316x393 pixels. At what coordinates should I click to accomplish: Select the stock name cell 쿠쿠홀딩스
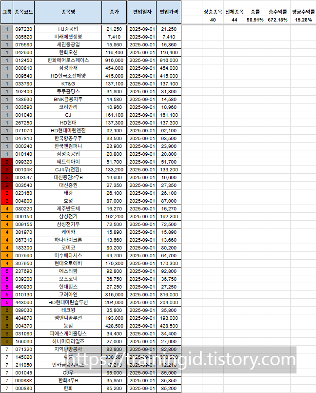68,91
